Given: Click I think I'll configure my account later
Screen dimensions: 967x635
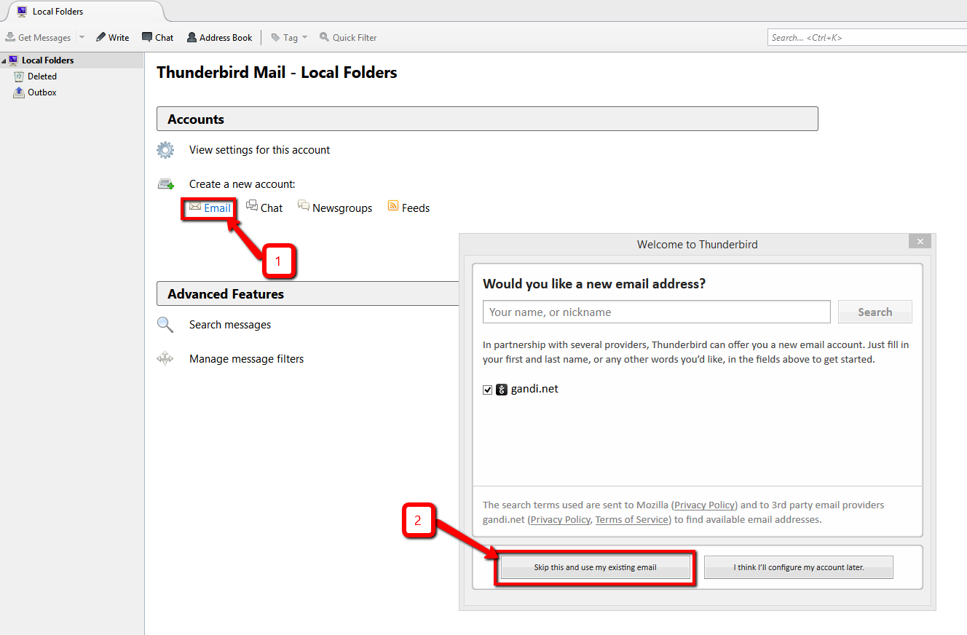Looking at the screenshot, I should click(799, 567).
